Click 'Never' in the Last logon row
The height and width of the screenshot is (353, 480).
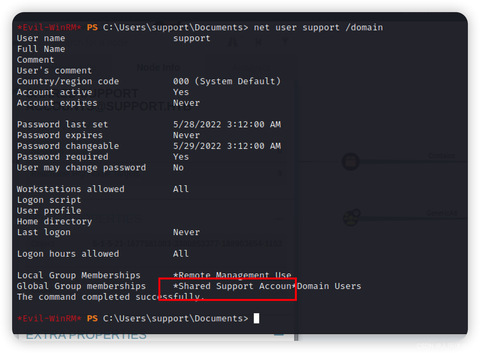(186, 232)
